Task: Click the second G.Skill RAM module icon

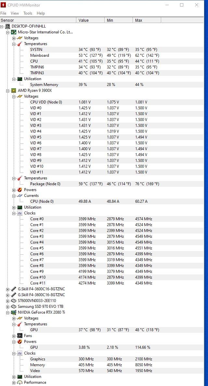Action: [x=14, y=295]
